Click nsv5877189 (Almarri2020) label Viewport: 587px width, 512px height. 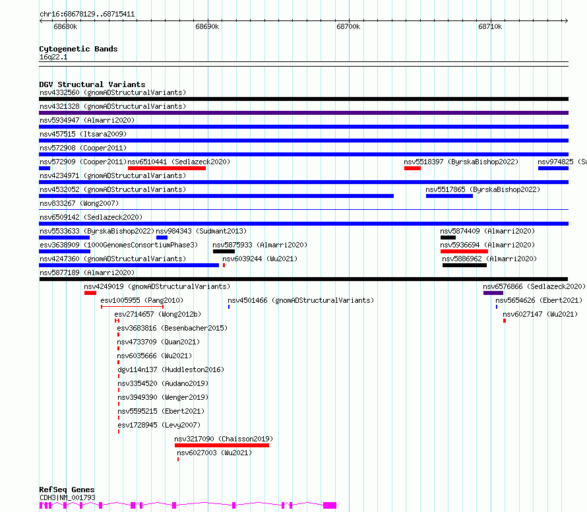(87, 272)
